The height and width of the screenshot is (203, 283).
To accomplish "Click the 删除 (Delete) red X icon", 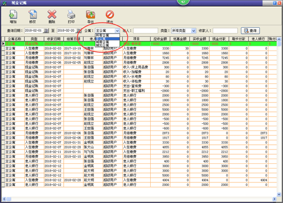I will tap(52, 14).
